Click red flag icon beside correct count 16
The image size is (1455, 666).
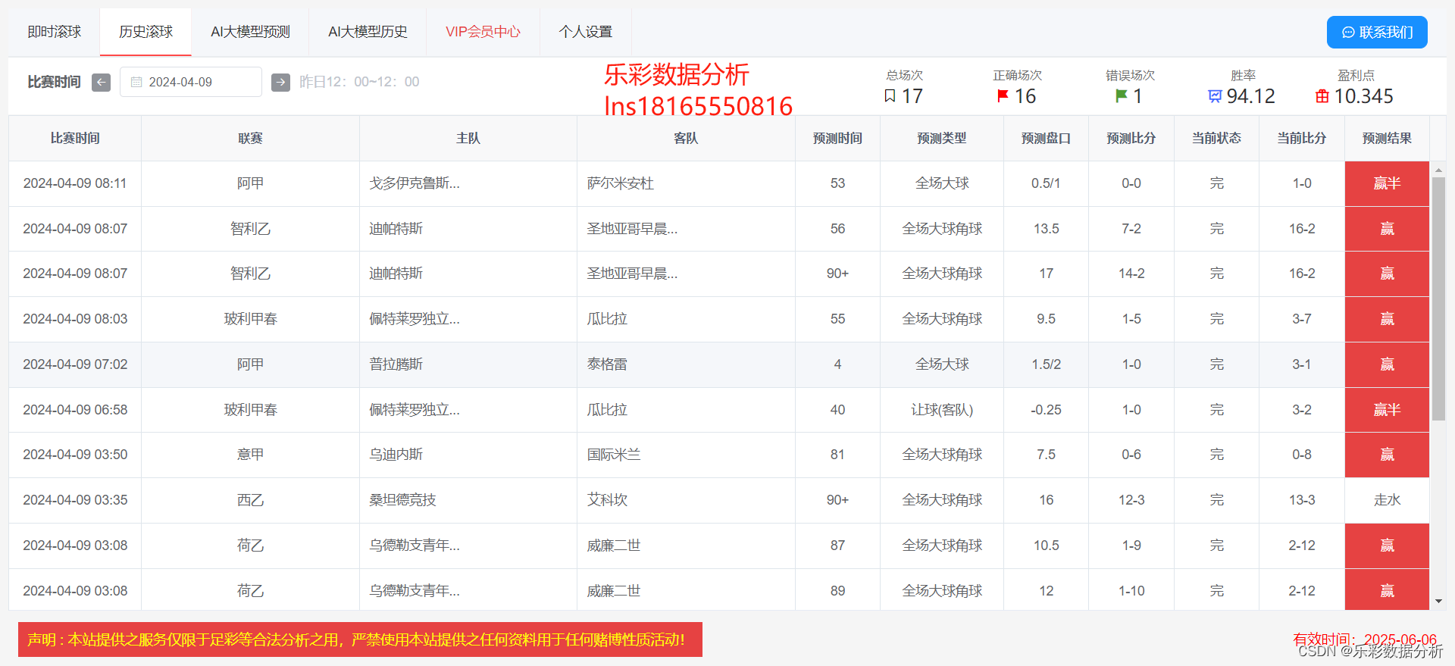[1003, 96]
